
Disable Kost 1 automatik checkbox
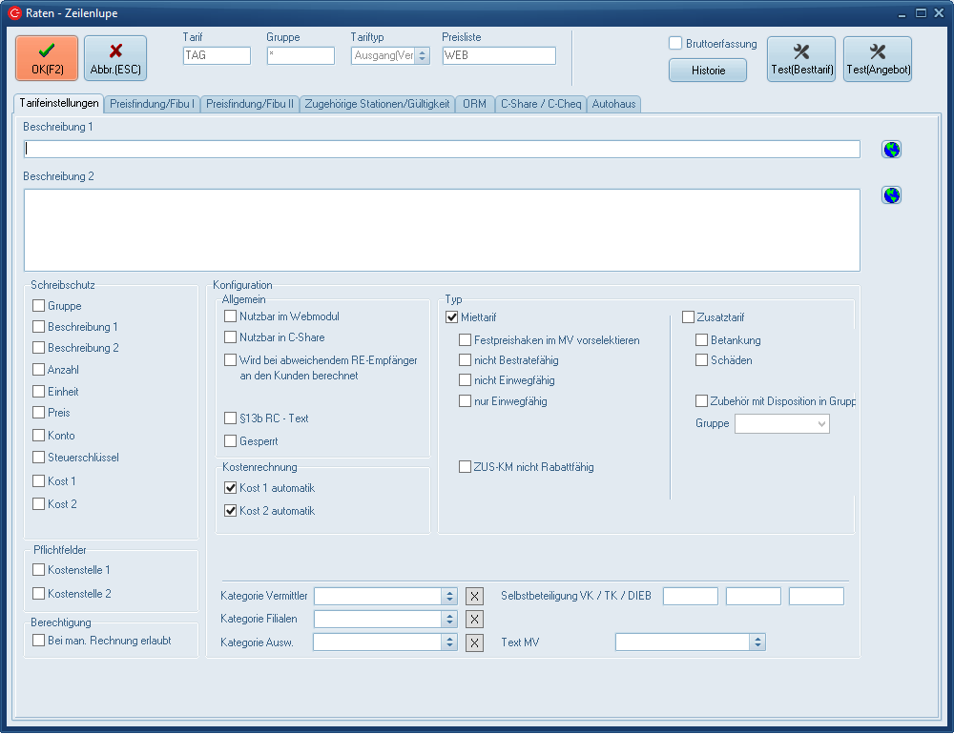point(230,488)
